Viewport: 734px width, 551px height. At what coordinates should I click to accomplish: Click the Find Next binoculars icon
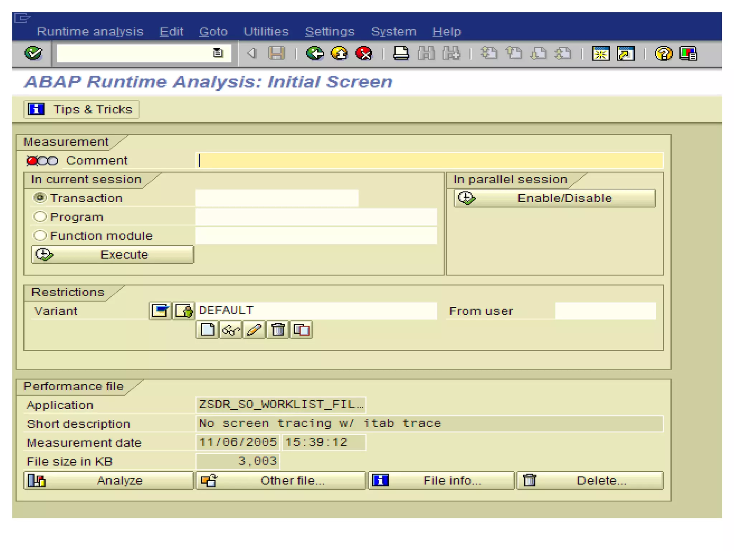click(x=451, y=53)
